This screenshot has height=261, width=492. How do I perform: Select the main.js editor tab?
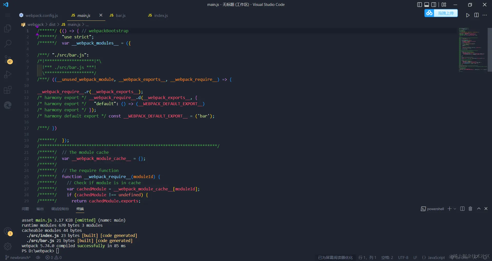[x=84, y=15]
